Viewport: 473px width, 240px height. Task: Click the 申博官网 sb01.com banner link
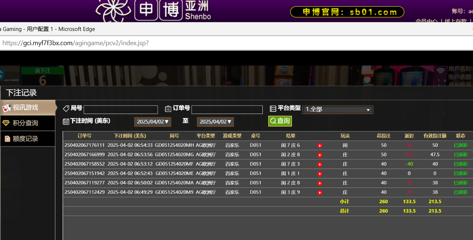[347, 12]
